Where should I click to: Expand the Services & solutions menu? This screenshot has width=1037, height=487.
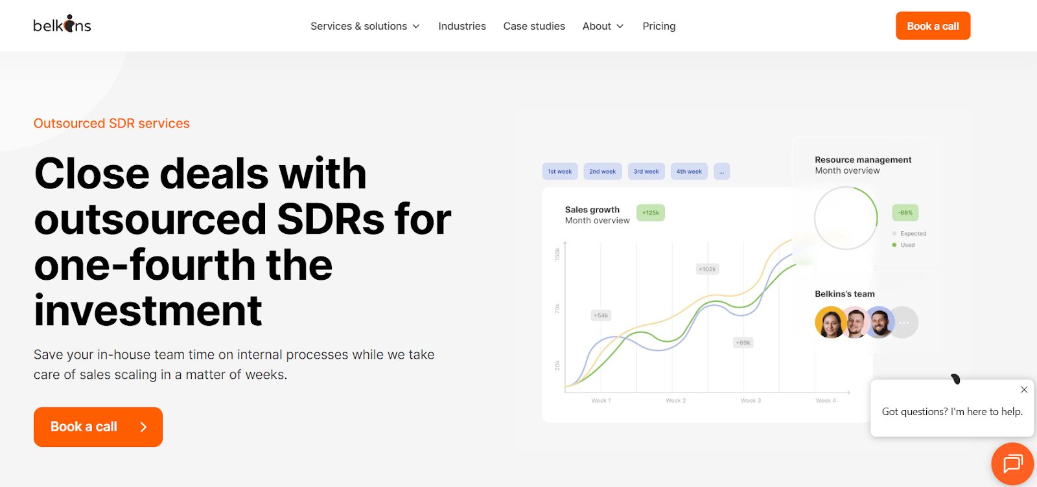pyautogui.click(x=365, y=26)
